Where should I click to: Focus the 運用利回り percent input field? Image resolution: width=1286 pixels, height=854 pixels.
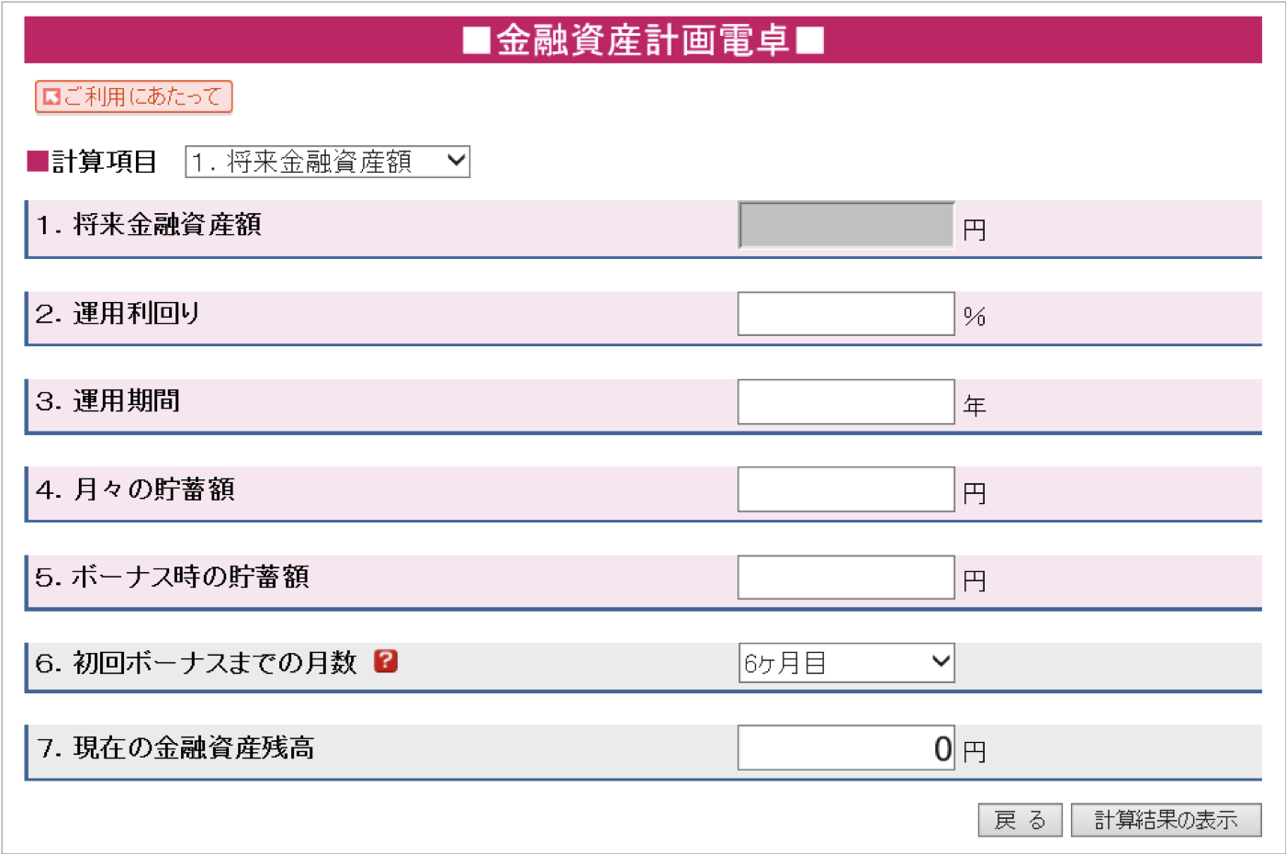coord(846,314)
